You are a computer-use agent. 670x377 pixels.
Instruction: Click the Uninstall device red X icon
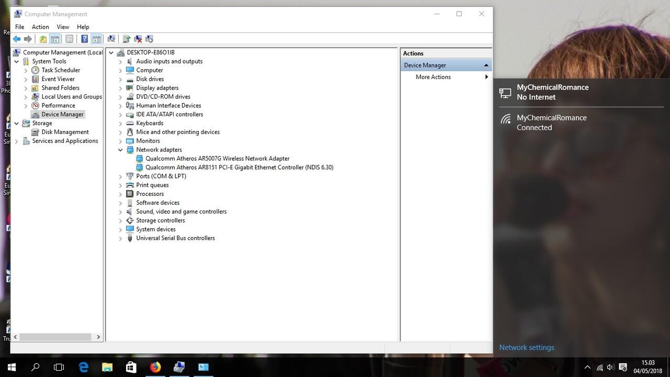click(x=138, y=39)
